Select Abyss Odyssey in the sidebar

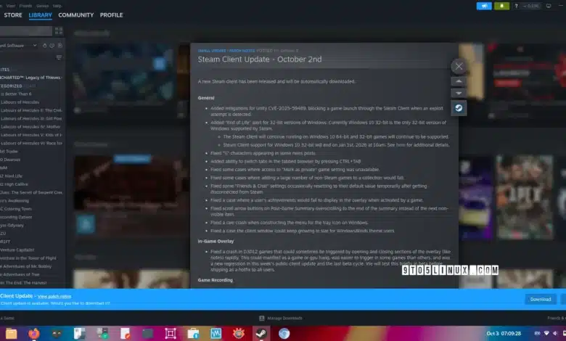(x=12, y=226)
